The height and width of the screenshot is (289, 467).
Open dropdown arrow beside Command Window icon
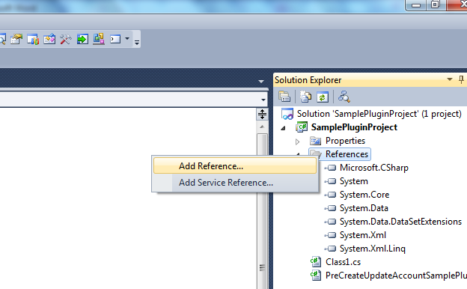pos(127,38)
